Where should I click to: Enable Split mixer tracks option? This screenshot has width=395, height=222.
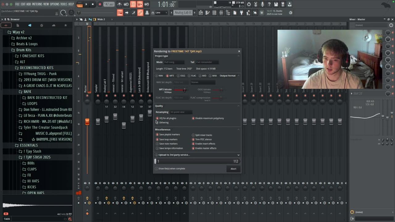tap(202, 135)
